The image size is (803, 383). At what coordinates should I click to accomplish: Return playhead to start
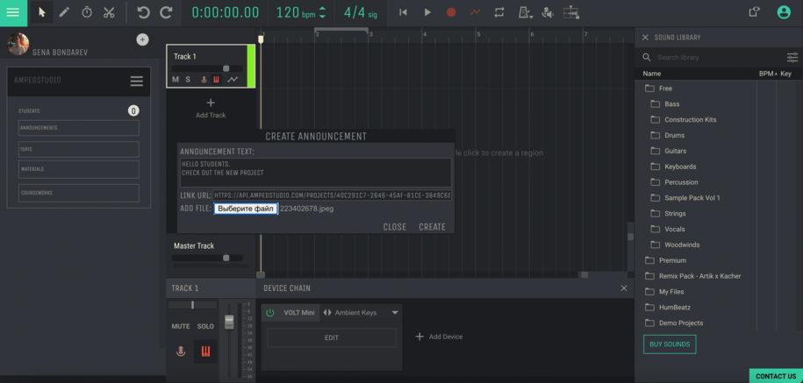tap(403, 12)
